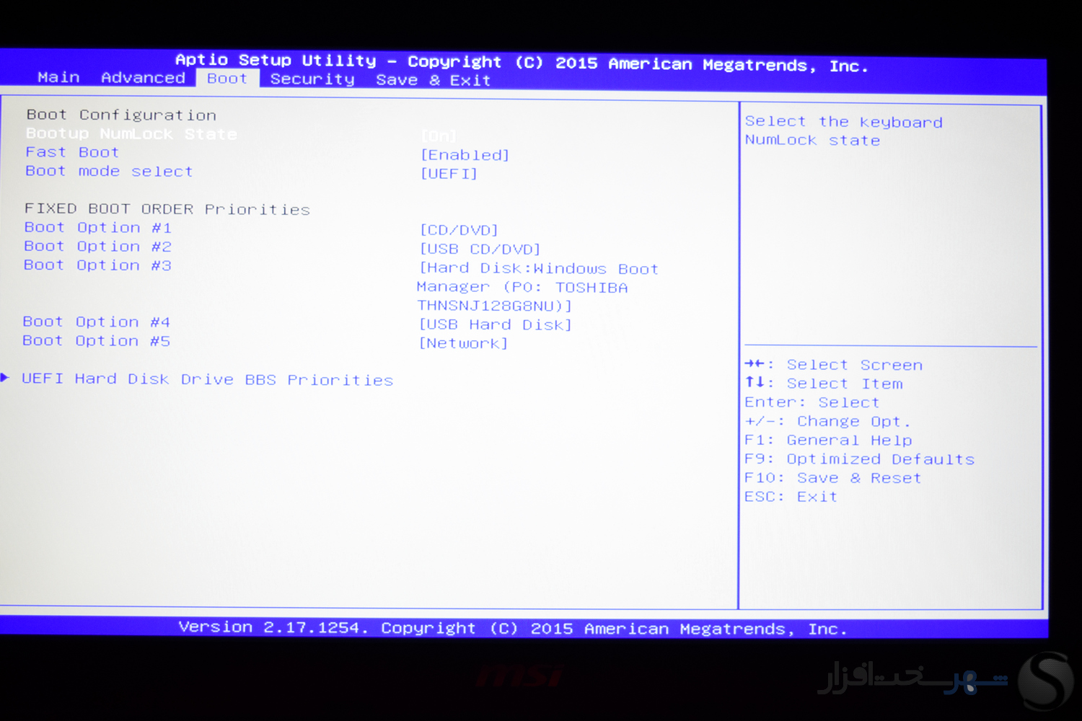
Task: Select Boot Option #2 row
Action: pyautogui.click(x=97, y=247)
